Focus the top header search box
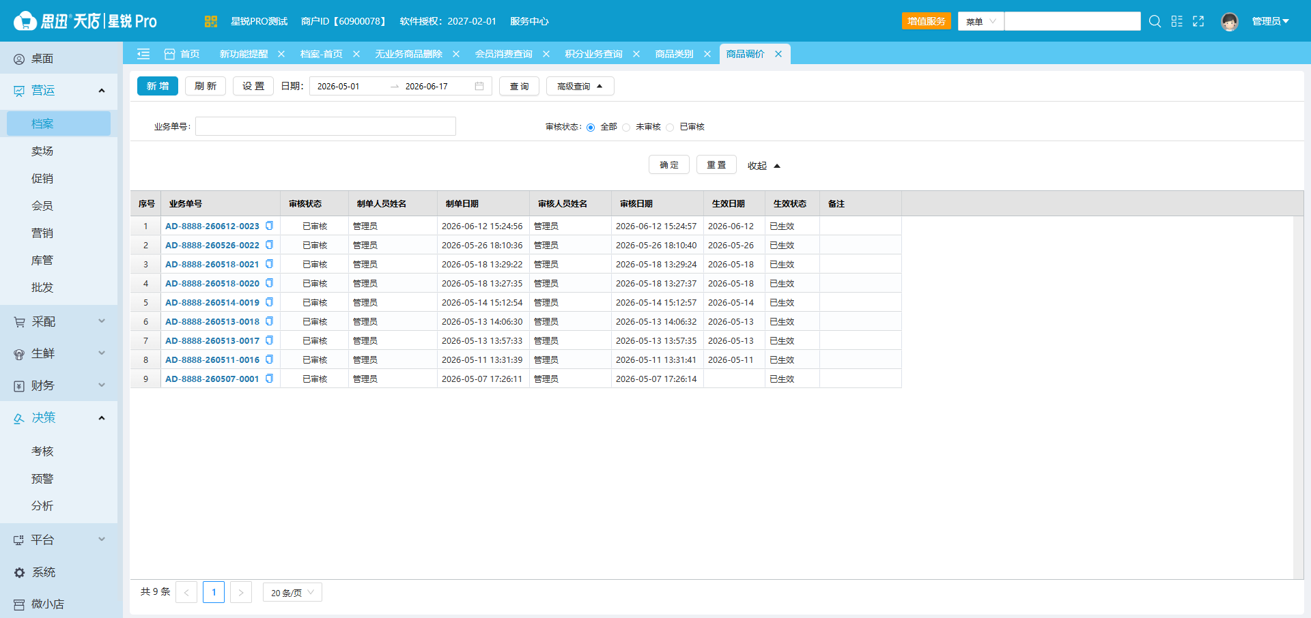Image resolution: width=1311 pixels, height=618 pixels. click(x=1073, y=21)
